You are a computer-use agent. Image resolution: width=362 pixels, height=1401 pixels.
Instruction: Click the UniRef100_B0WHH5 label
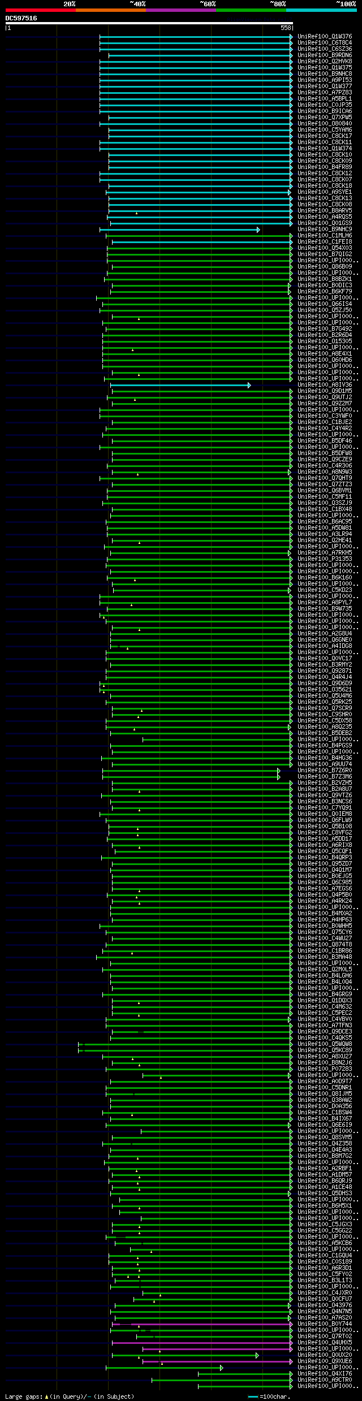pyautogui.click(x=325, y=926)
